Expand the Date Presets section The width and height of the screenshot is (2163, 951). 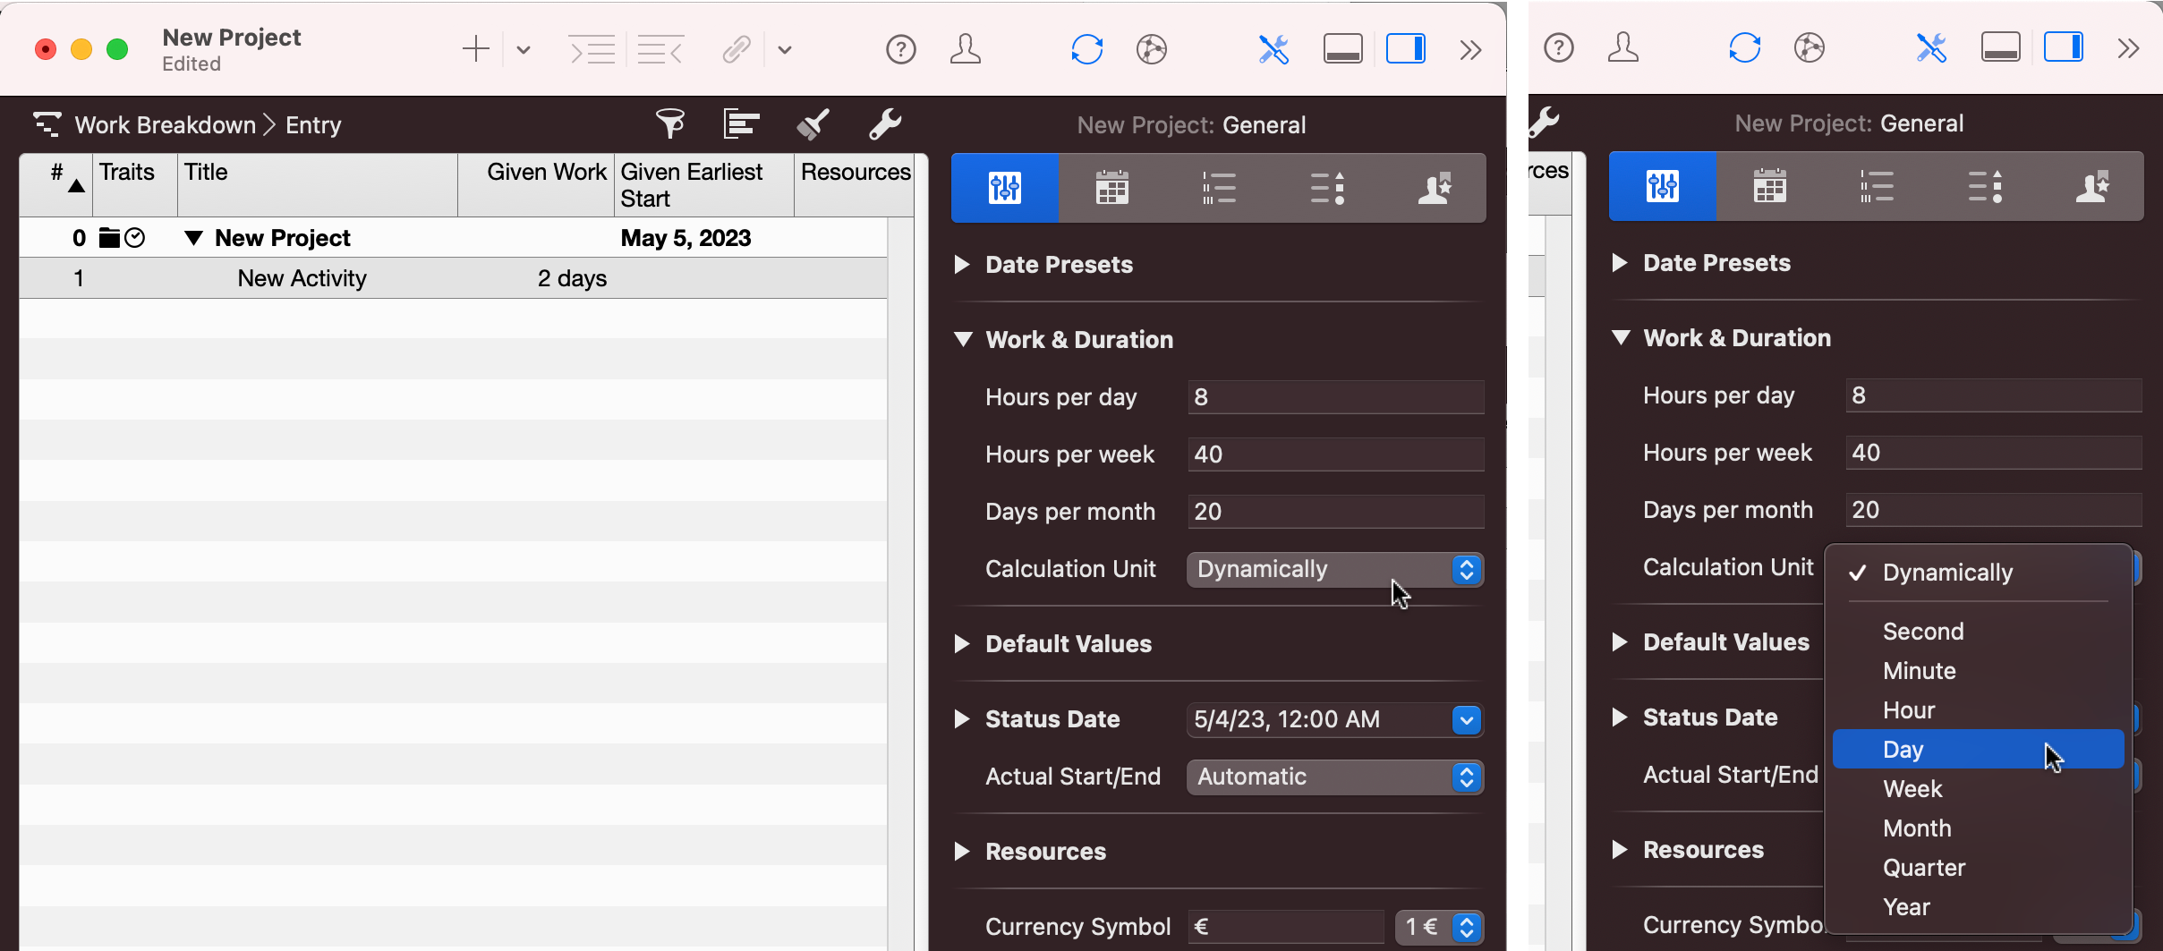coord(962,265)
